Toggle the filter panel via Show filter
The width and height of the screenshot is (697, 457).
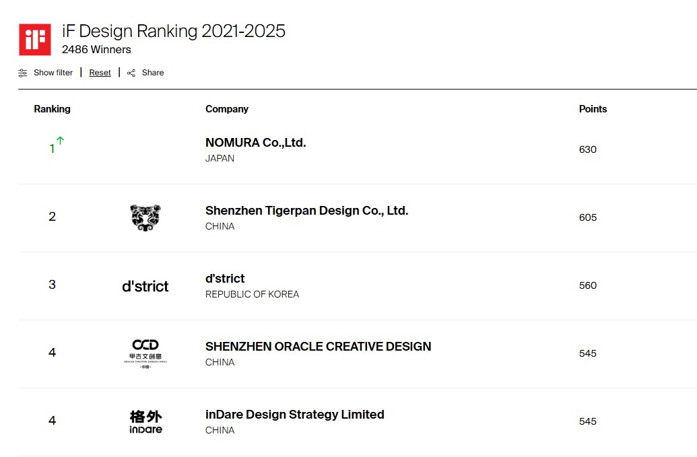53,72
